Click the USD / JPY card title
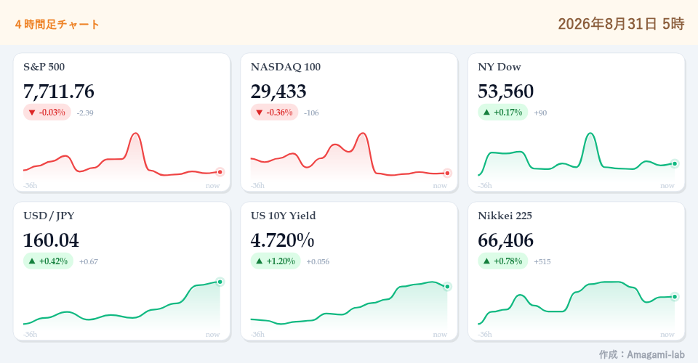Screen dimensions: 698x363 point(49,216)
